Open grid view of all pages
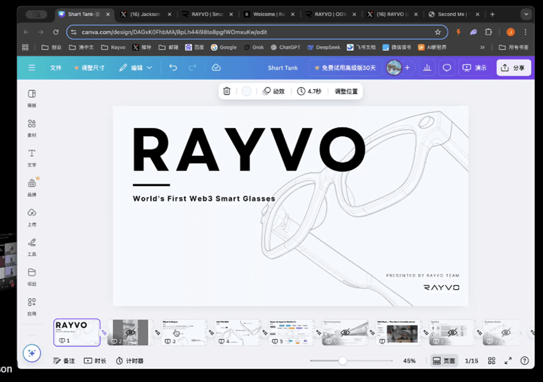543x382 pixels. pyautogui.click(x=492, y=361)
